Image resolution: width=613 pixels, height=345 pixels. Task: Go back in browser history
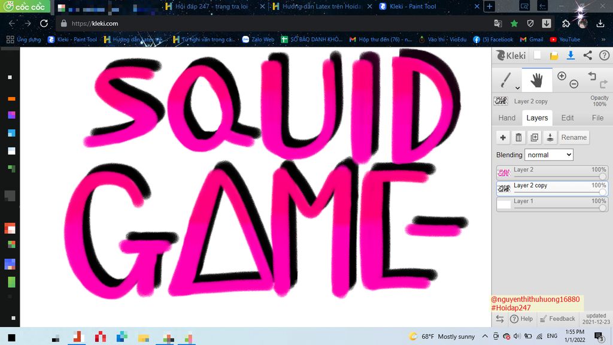tap(12, 23)
